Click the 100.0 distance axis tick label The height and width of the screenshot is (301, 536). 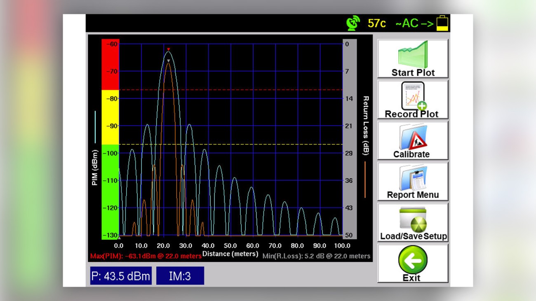point(342,246)
